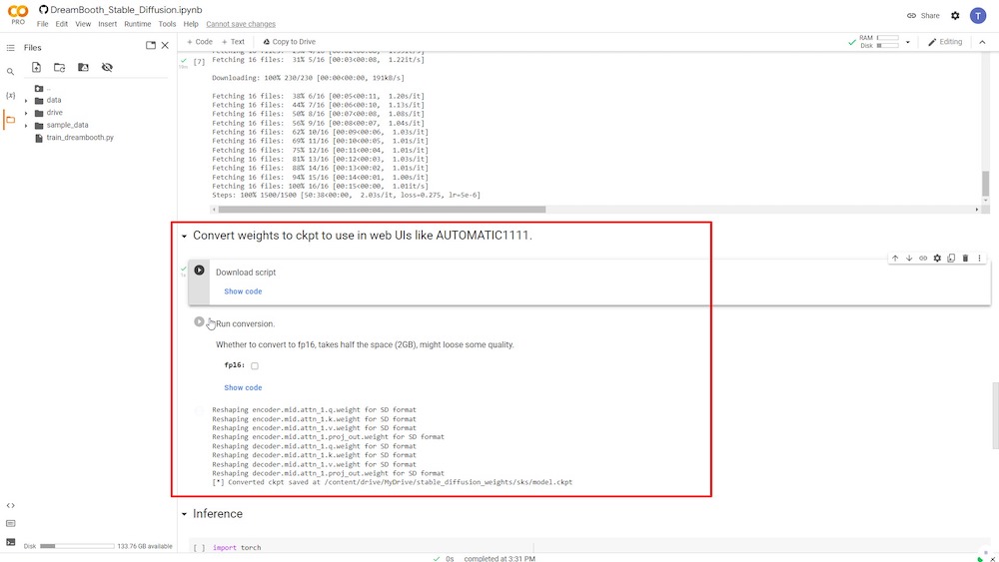
Task: Toggle show hidden files eye icon
Action: point(107,67)
